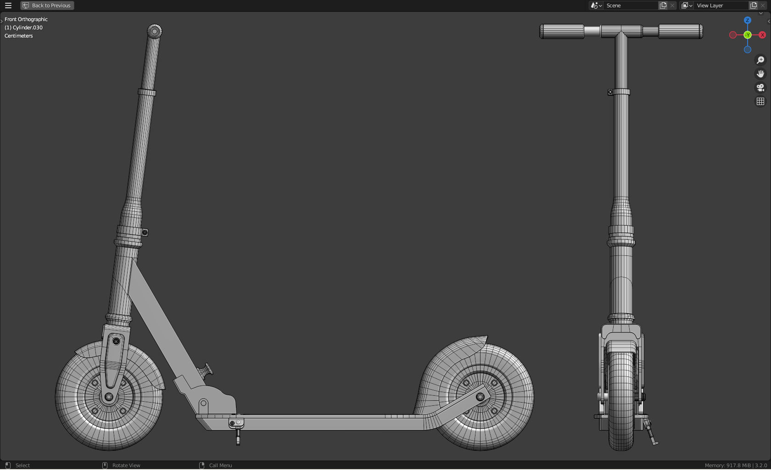Click the '(1) Cylinder.030' object label

23,28
